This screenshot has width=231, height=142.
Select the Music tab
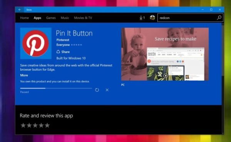[x=65, y=18]
